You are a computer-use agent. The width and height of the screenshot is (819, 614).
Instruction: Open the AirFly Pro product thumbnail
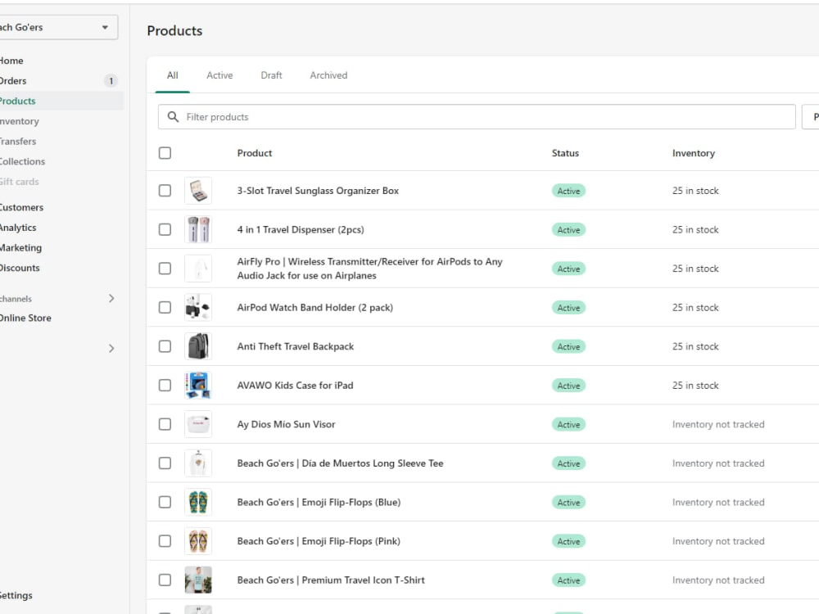click(x=198, y=269)
